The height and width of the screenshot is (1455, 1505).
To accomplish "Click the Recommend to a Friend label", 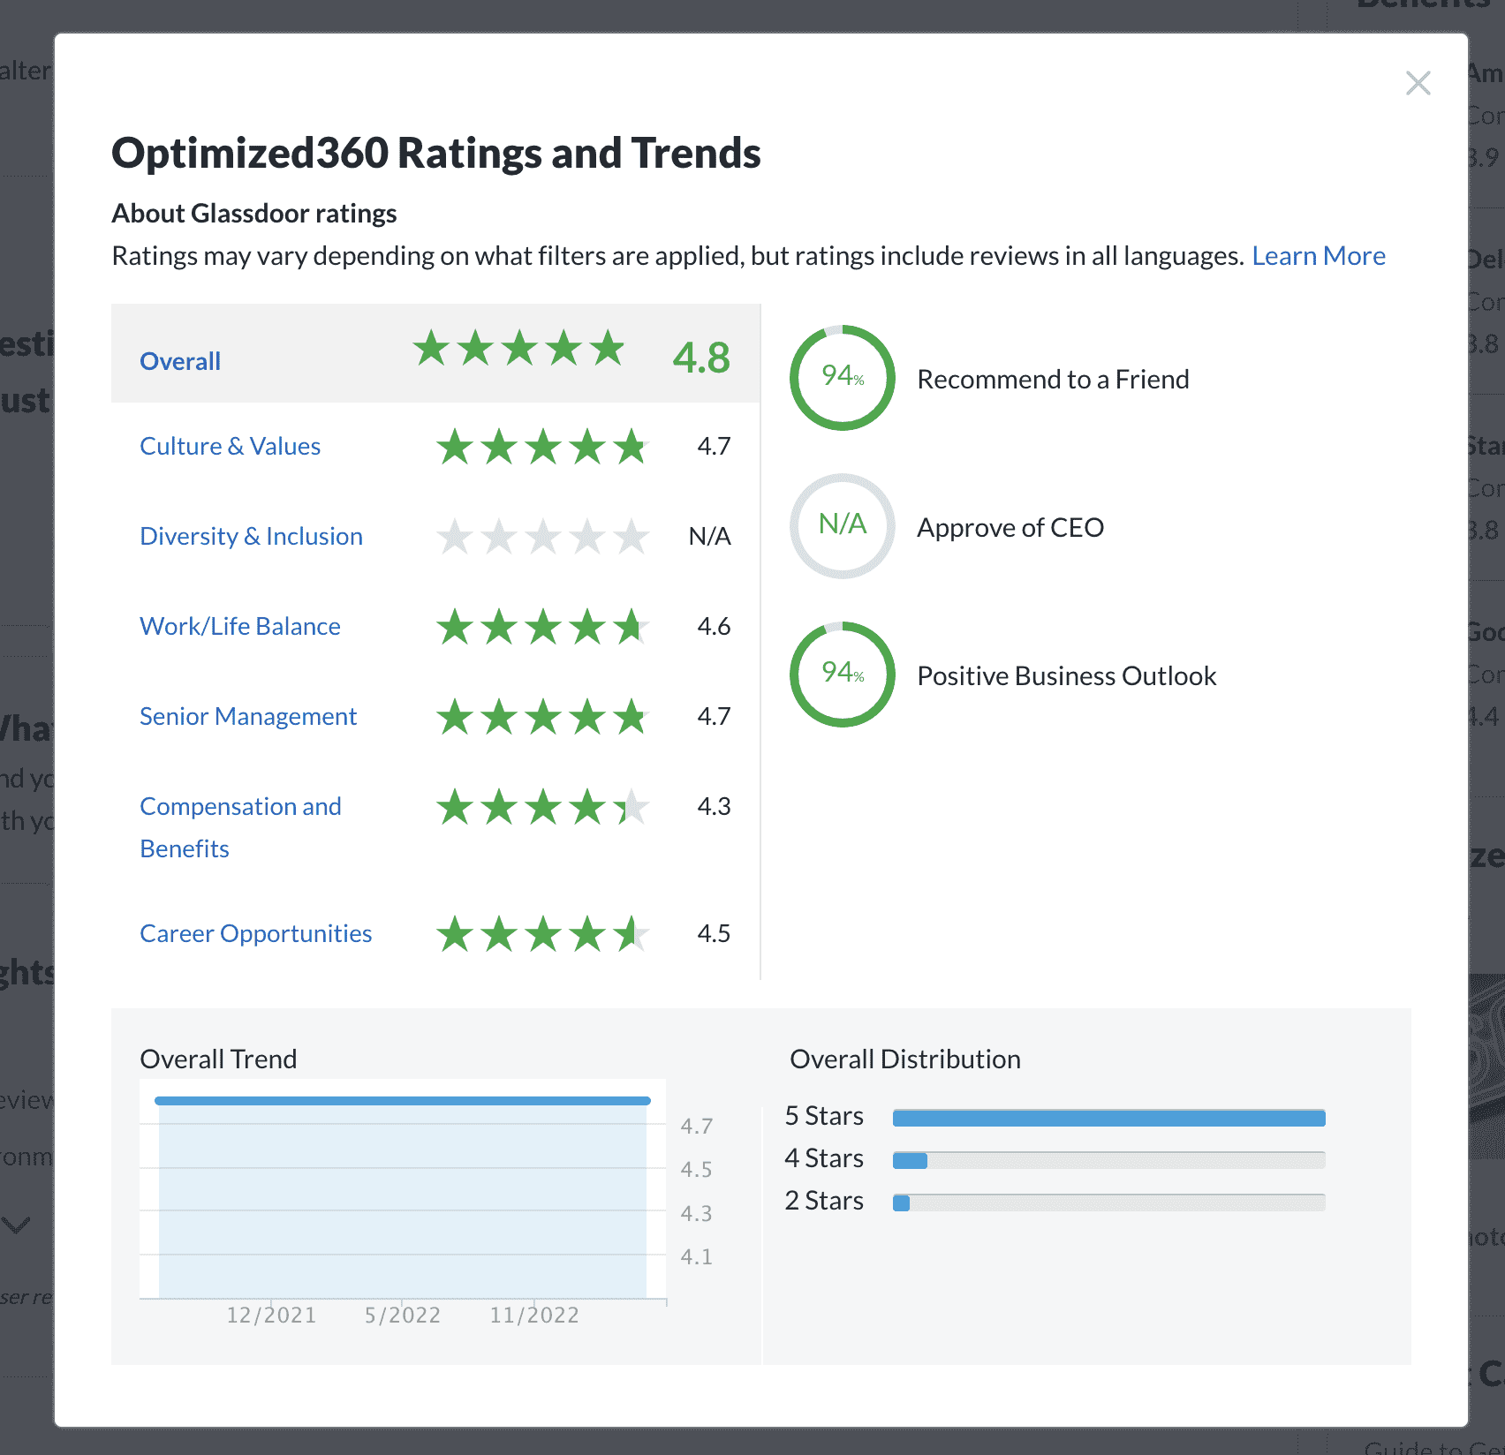I will click(x=1053, y=380).
